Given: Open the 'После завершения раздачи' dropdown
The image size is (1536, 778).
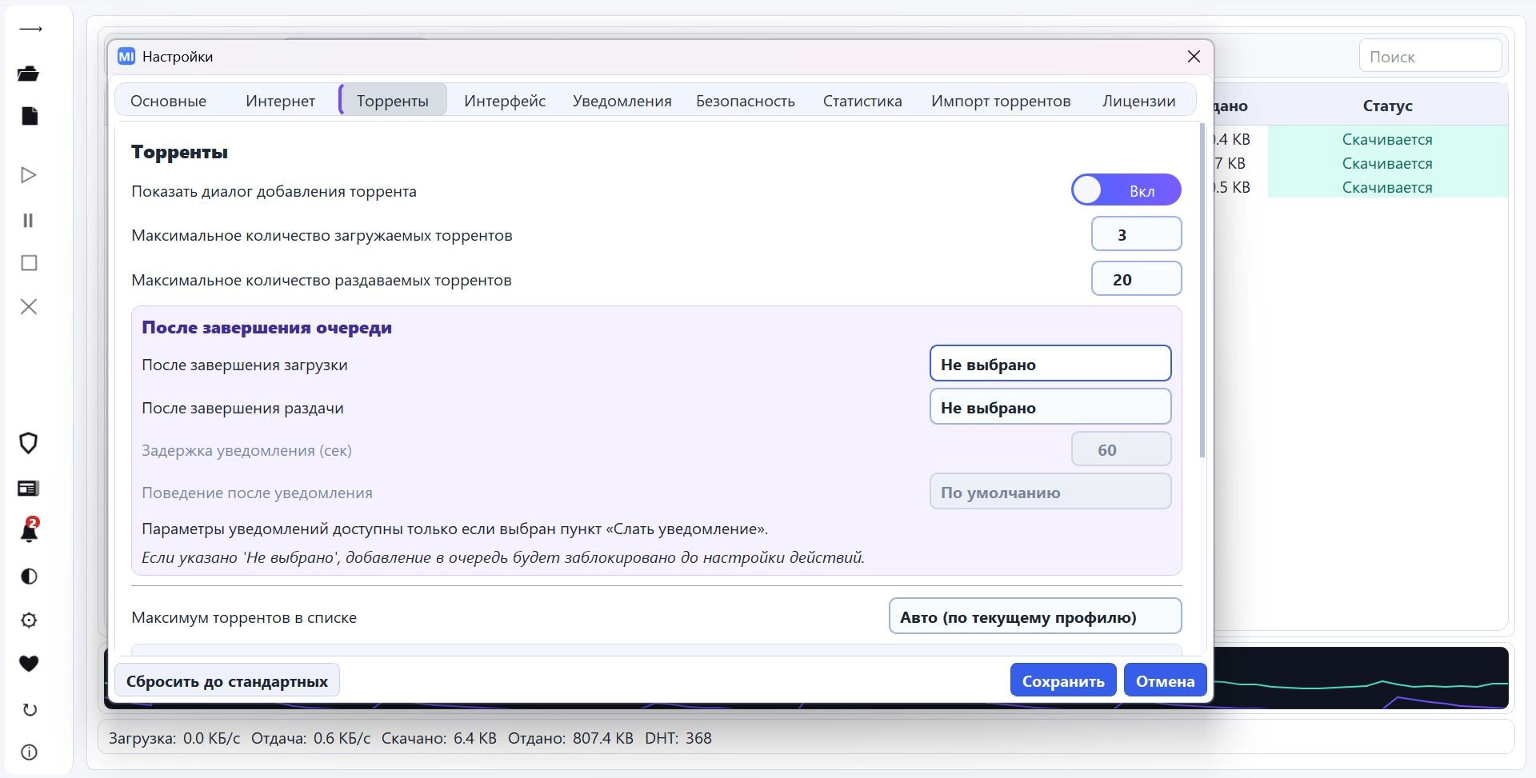Looking at the screenshot, I should (x=1050, y=407).
